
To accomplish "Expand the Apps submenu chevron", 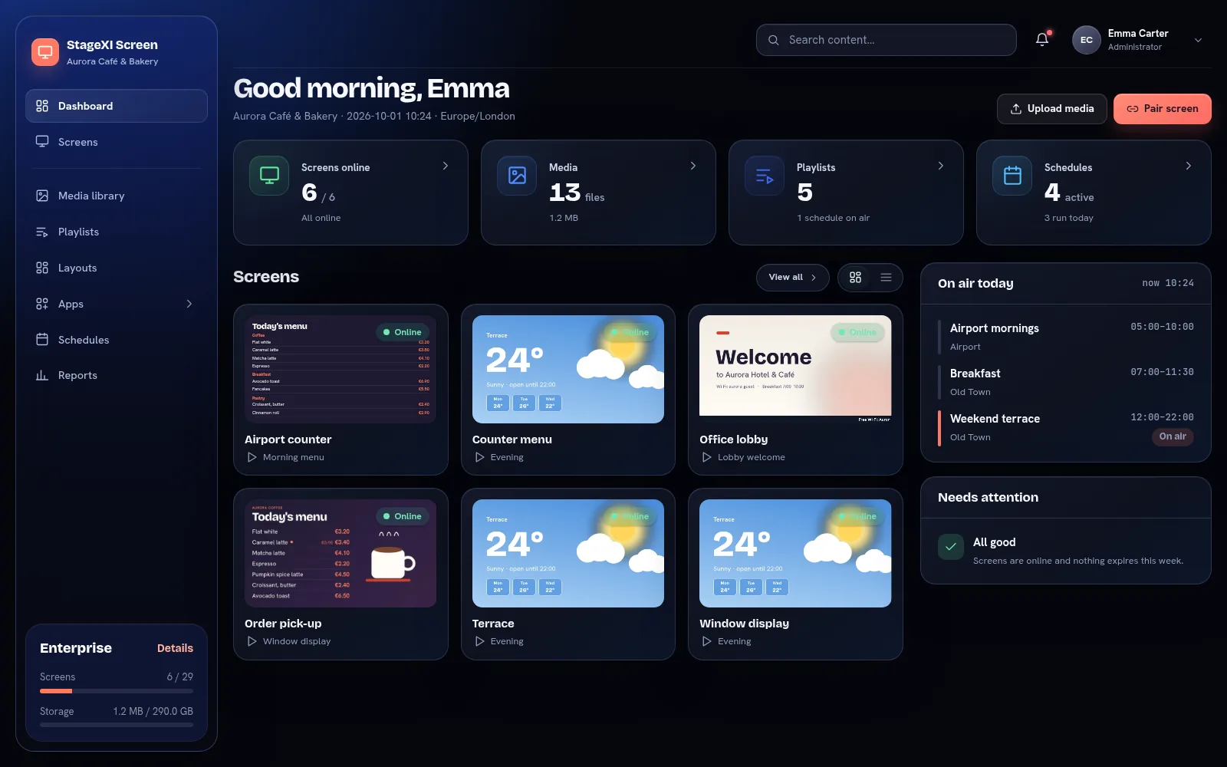I will 189,304.
